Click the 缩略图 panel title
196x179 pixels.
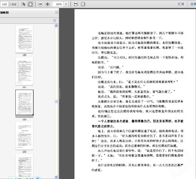point(4,12)
